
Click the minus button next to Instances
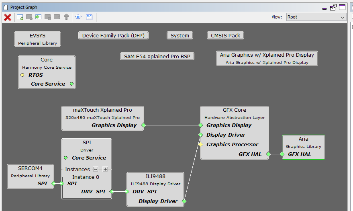click(96, 169)
